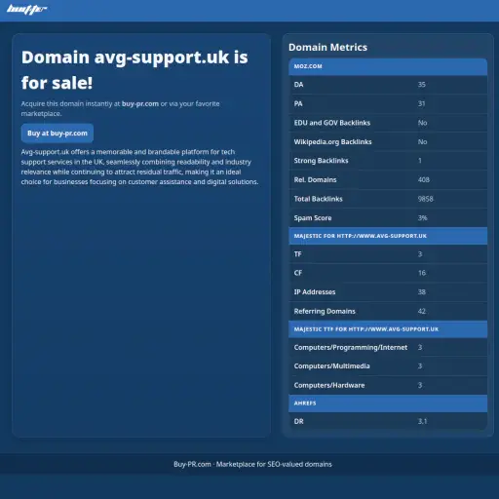Click the CF row label
The width and height of the screenshot is (499, 499).
[x=298, y=273]
